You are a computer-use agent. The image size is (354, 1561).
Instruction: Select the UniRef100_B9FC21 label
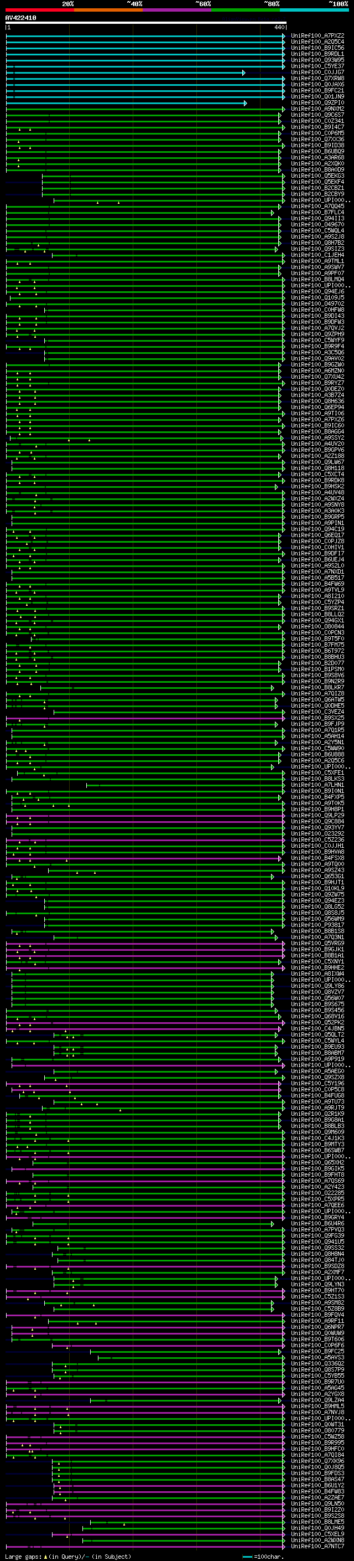[x=317, y=90]
